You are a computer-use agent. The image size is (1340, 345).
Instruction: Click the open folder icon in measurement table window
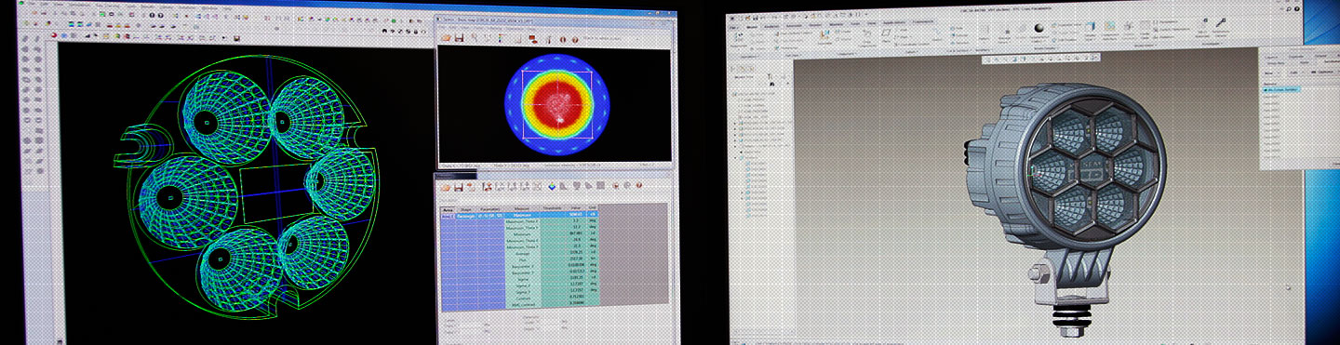(x=447, y=187)
